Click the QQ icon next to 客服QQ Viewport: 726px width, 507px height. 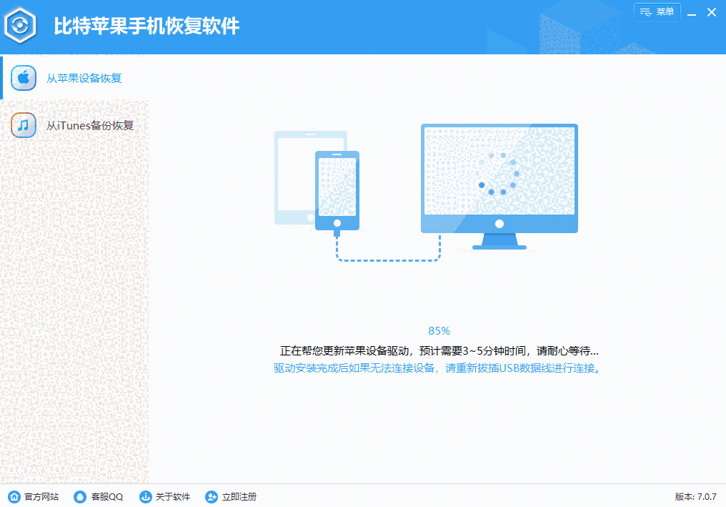tap(79, 496)
